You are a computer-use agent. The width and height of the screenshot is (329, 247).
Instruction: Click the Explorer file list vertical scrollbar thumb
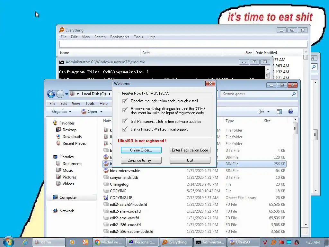pos(296,128)
